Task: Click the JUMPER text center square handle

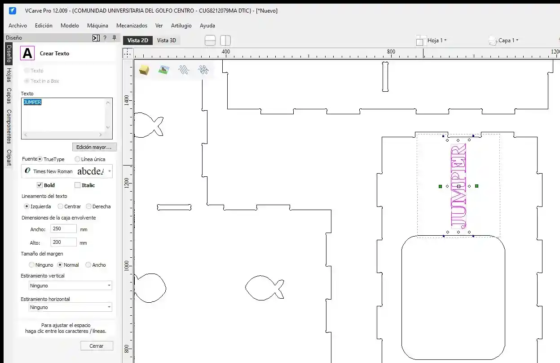Action: 459,186
